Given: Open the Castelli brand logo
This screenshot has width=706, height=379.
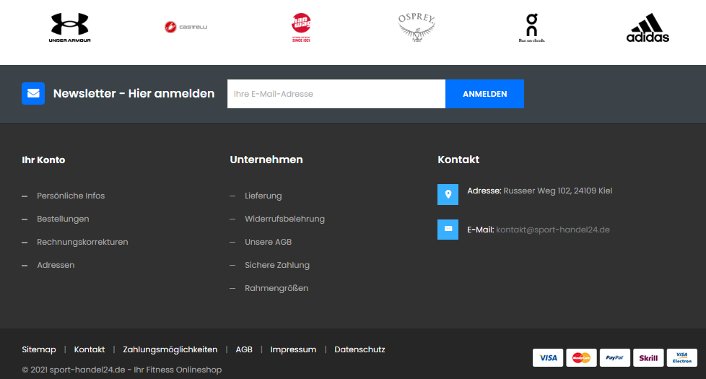Looking at the screenshot, I should click(186, 27).
